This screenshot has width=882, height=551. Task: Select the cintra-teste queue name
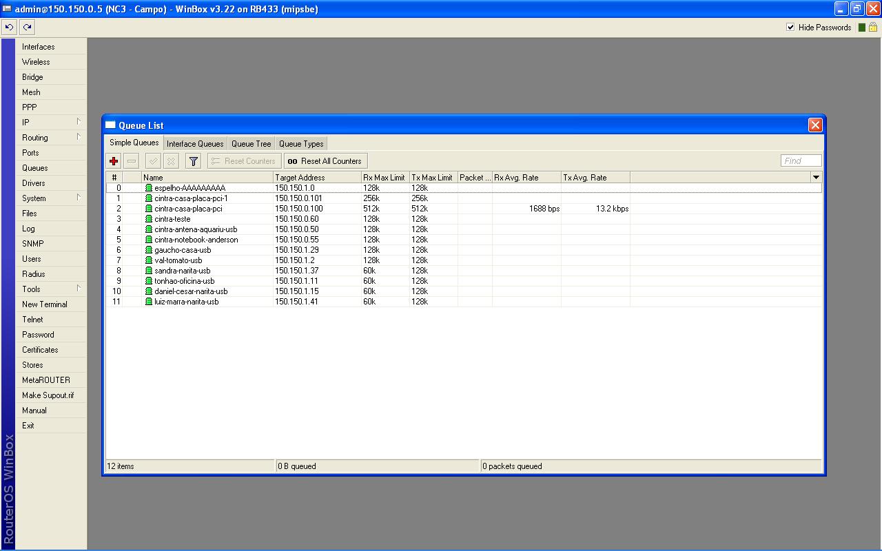pos(172,219)
